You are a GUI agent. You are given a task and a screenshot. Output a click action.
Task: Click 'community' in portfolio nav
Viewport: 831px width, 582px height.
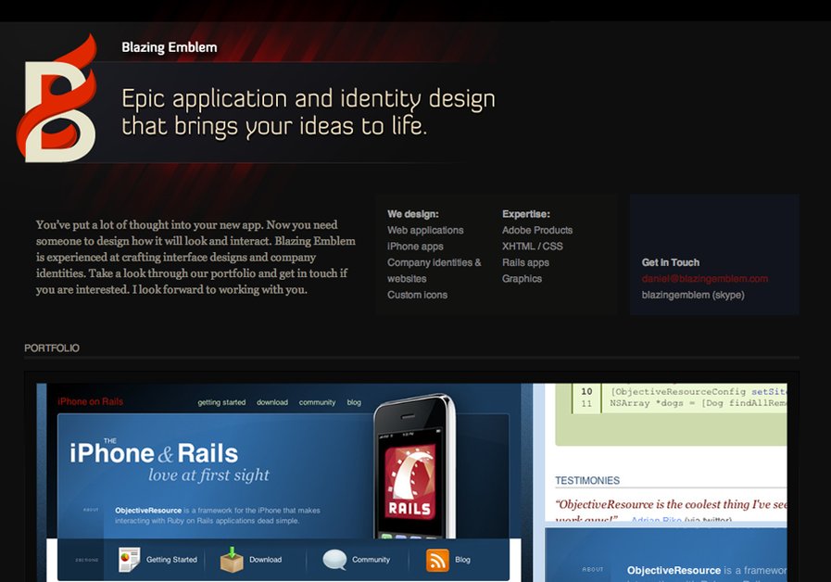coord(317,402)
